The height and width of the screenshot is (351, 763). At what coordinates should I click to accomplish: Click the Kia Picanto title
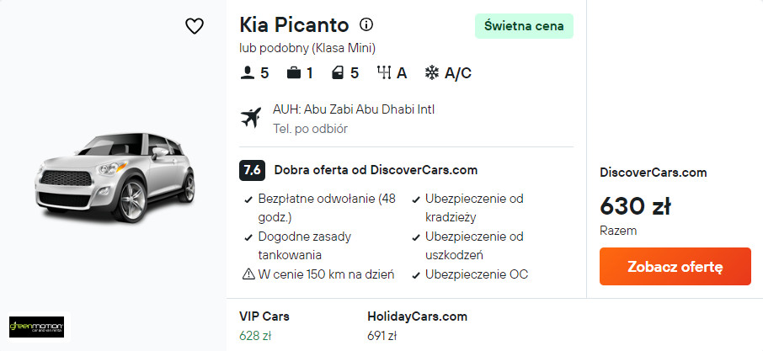[294, 24]
